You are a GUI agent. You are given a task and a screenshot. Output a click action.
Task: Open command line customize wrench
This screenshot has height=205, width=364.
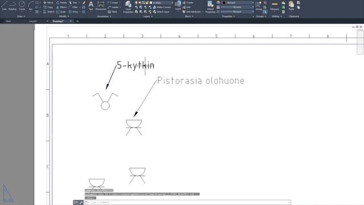[81, 203]
